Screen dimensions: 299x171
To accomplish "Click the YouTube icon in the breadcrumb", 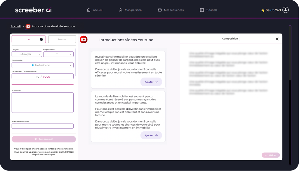I will (28, 26).
